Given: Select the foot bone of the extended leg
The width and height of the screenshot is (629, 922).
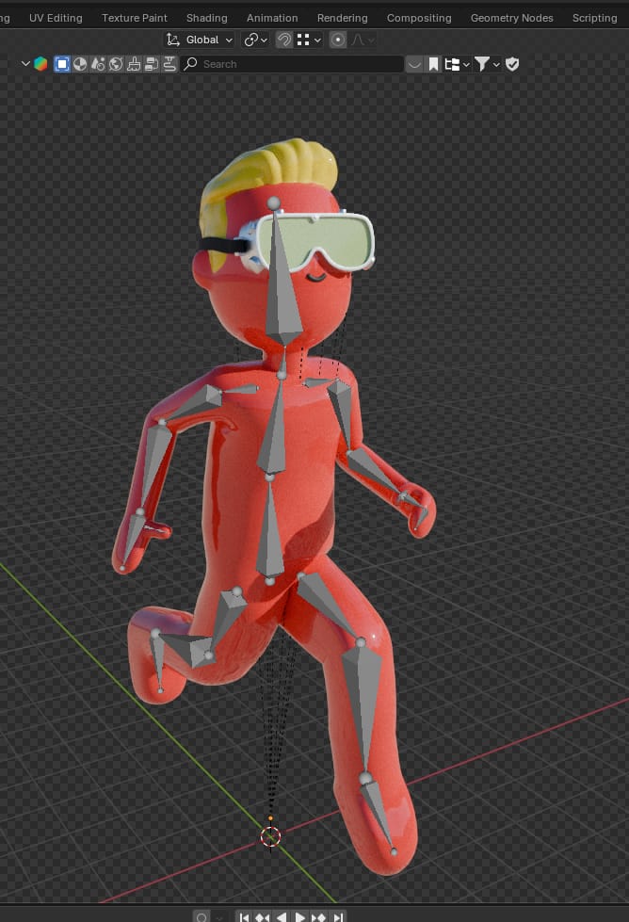Looking at the screenshot, I should [x=378, y=815].
